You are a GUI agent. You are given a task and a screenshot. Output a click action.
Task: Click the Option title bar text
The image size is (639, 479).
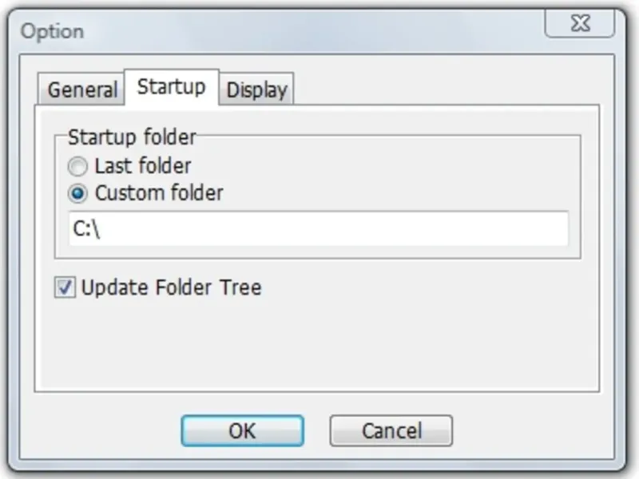[x=52, y=31]
